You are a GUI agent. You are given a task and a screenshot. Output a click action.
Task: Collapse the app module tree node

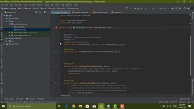point(5,15)
